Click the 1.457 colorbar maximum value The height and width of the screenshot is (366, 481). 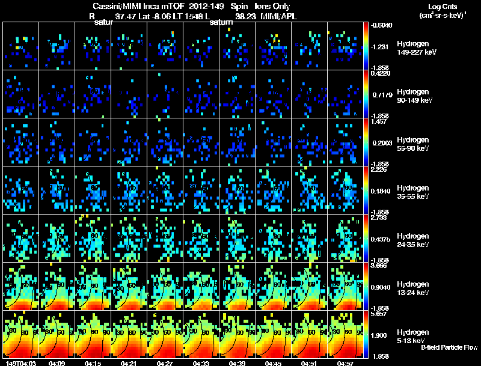click(379, 121)
